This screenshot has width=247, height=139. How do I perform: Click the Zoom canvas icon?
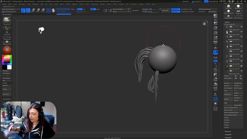point(215,28)
